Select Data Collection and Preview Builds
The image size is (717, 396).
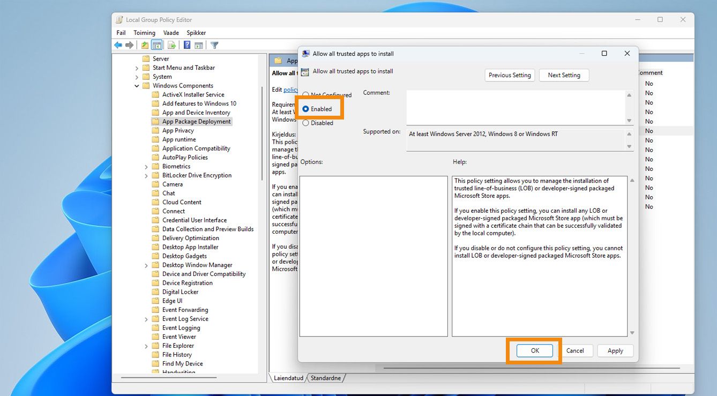(x=208, y=229)
